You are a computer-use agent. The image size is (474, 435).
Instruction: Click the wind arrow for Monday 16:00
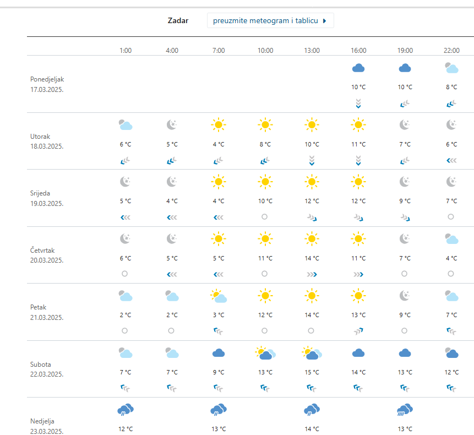pos(358,104)
